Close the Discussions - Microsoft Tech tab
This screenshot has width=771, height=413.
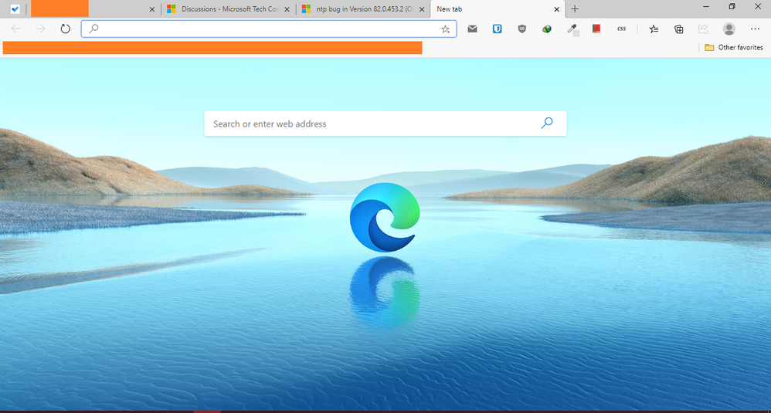point(287,9)
